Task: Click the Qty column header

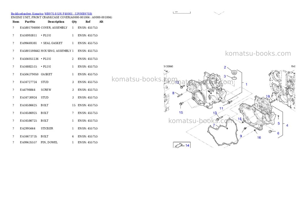Action: click(74, 22)
